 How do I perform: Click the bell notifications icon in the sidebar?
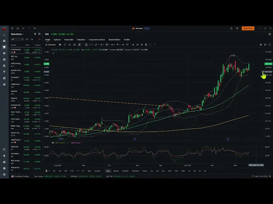[4, 156]
